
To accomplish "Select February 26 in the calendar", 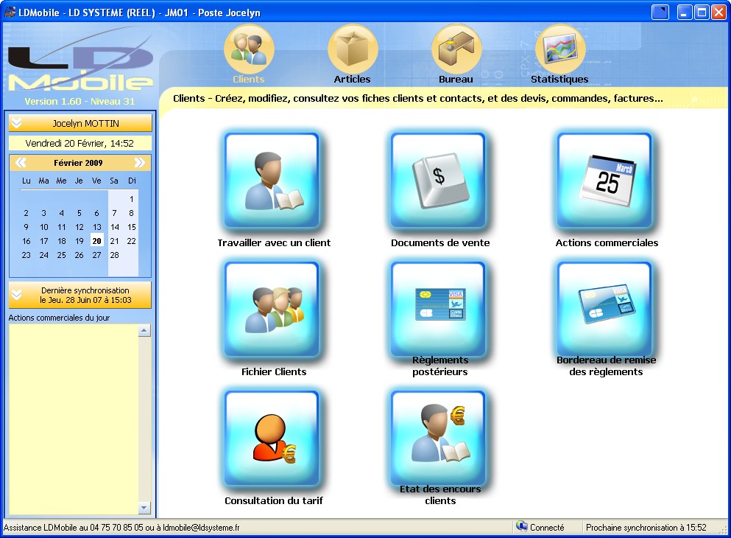I will (80, 255).
